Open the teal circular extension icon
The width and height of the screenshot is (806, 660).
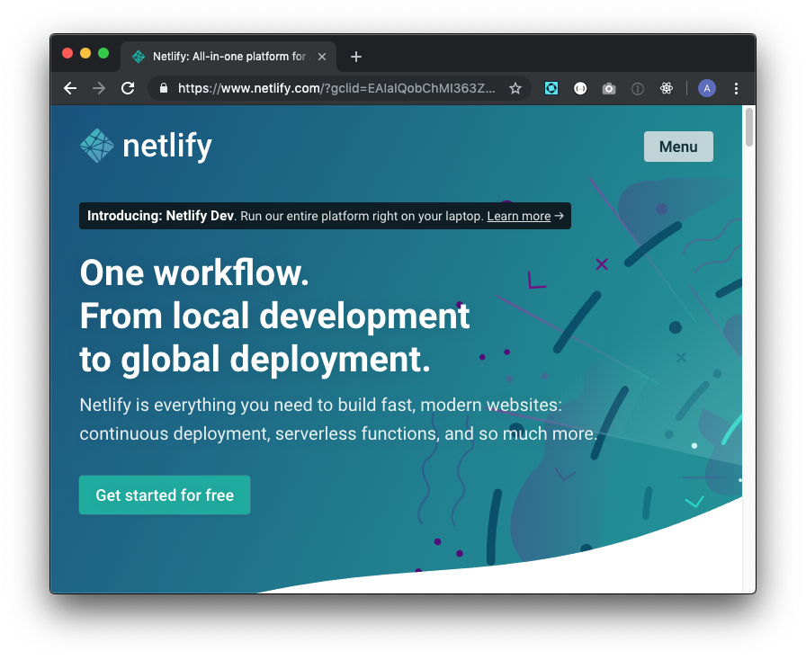point(551,88)
